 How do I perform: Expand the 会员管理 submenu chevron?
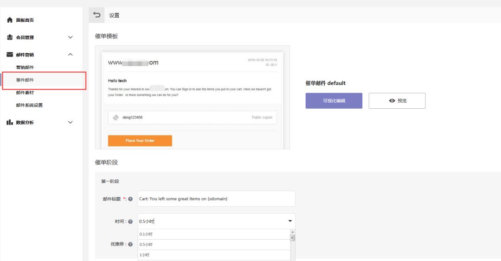[x=71, y=37]
